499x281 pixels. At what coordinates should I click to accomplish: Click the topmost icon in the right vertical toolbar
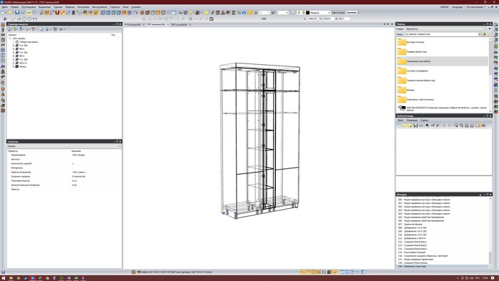tap(496, 24)
